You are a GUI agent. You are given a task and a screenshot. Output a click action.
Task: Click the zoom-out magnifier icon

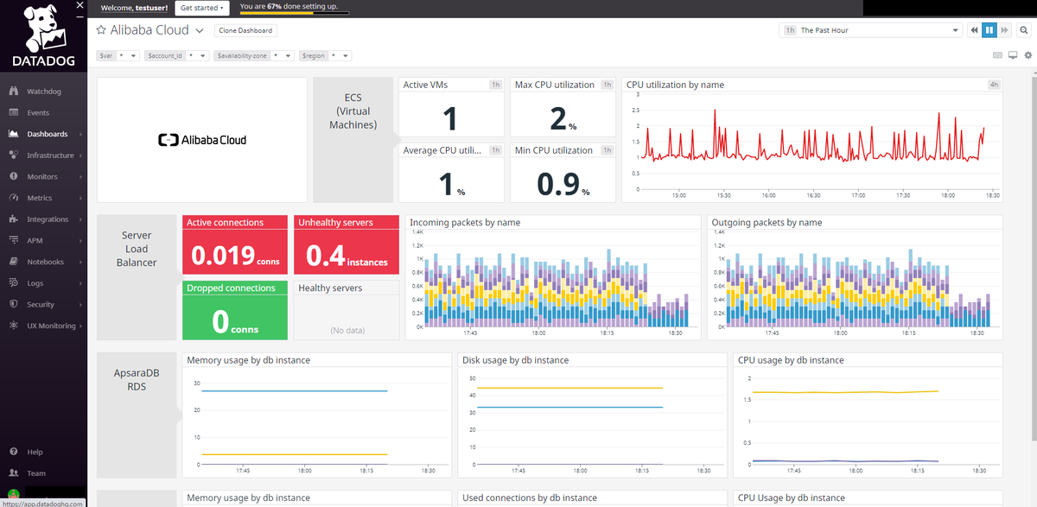tap(1025, 30)
